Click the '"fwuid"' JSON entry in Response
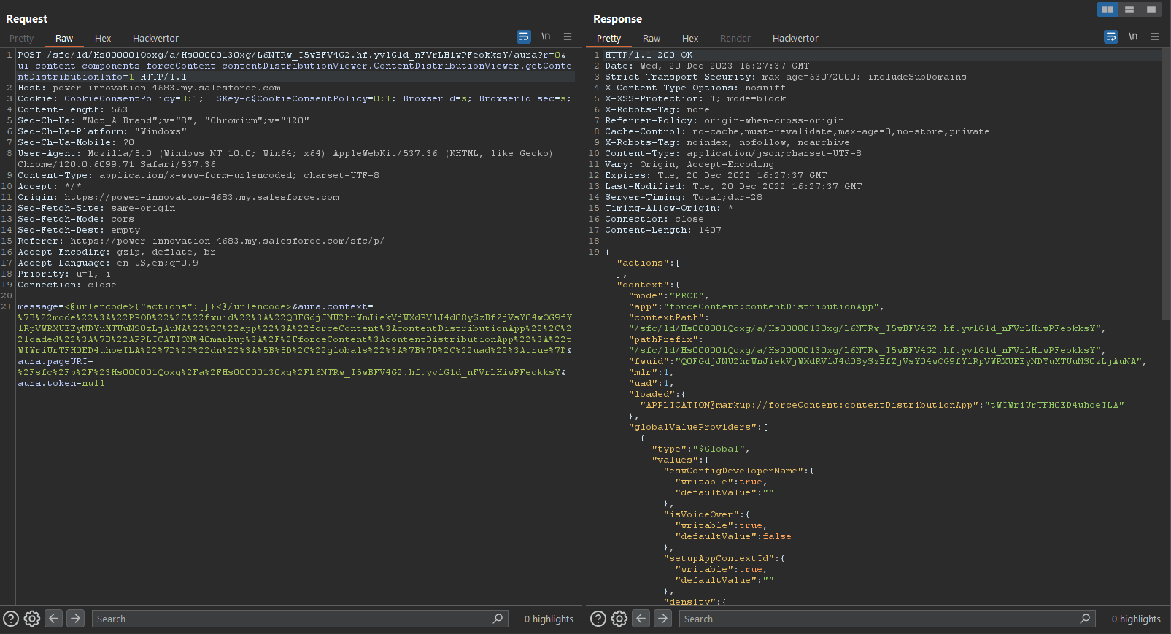The image size is (1171, 634). click(x=888, y=361)
